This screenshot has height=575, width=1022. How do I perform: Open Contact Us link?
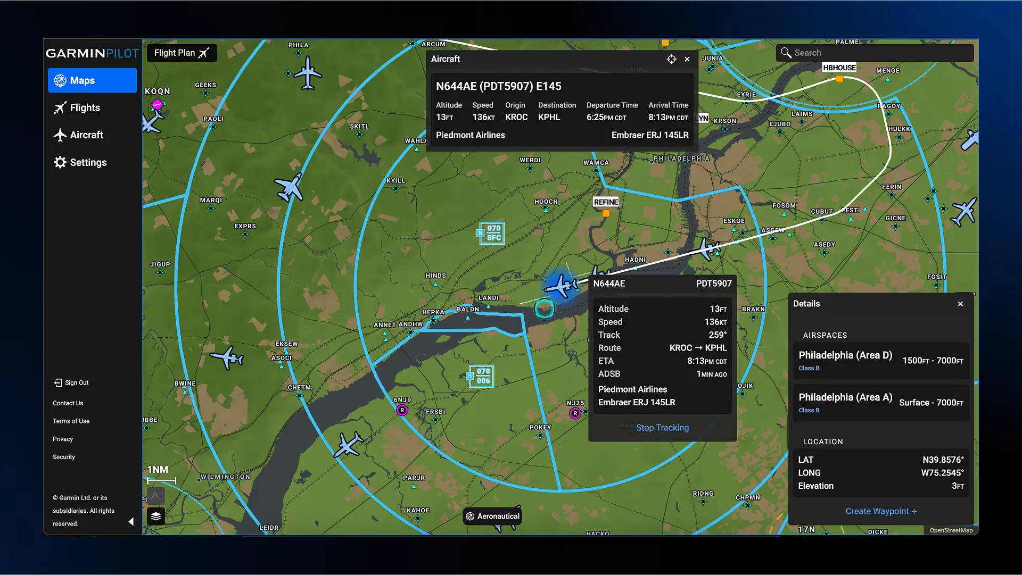tap(68, 403)
